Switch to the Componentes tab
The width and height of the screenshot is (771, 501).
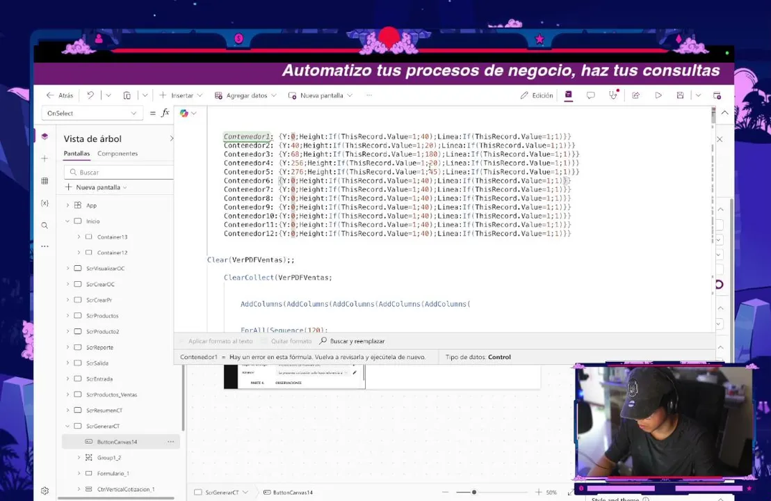pyautogui.click(x=117, y=154)
